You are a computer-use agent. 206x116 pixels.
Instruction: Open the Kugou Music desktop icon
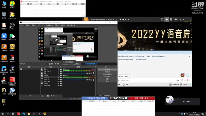tap(4, 37)
